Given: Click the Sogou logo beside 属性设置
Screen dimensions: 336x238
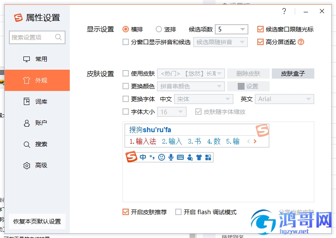Looking at the screenshot, I should [x=18, y=17].
